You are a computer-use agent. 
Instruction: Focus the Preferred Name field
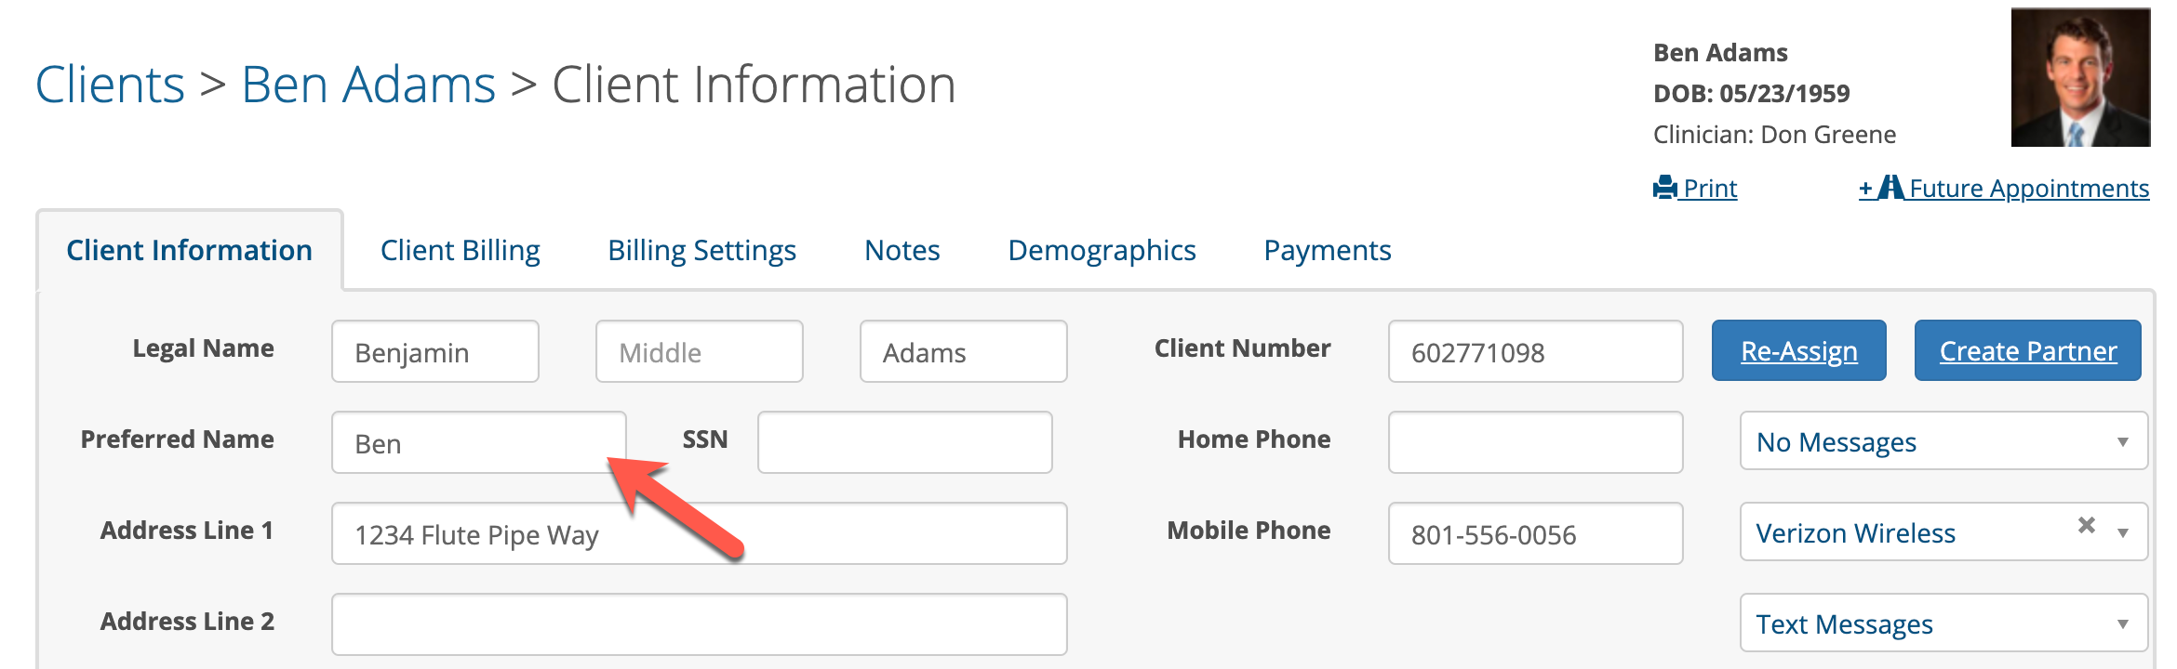click(x=478, y=442)
